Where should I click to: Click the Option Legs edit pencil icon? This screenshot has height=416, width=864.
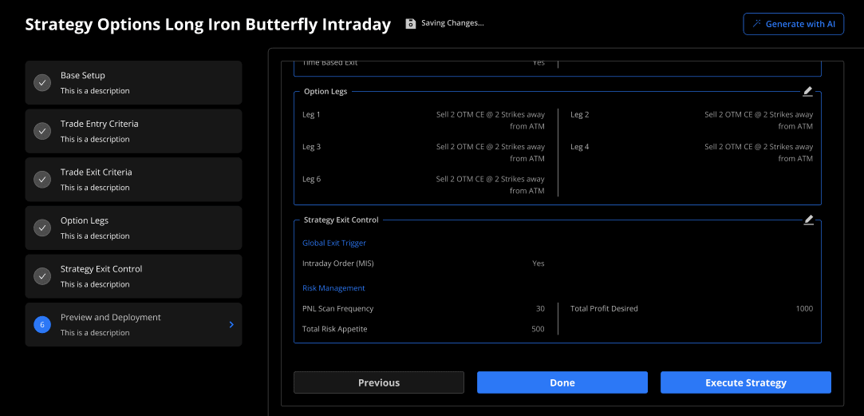click(x=807, y=92)
